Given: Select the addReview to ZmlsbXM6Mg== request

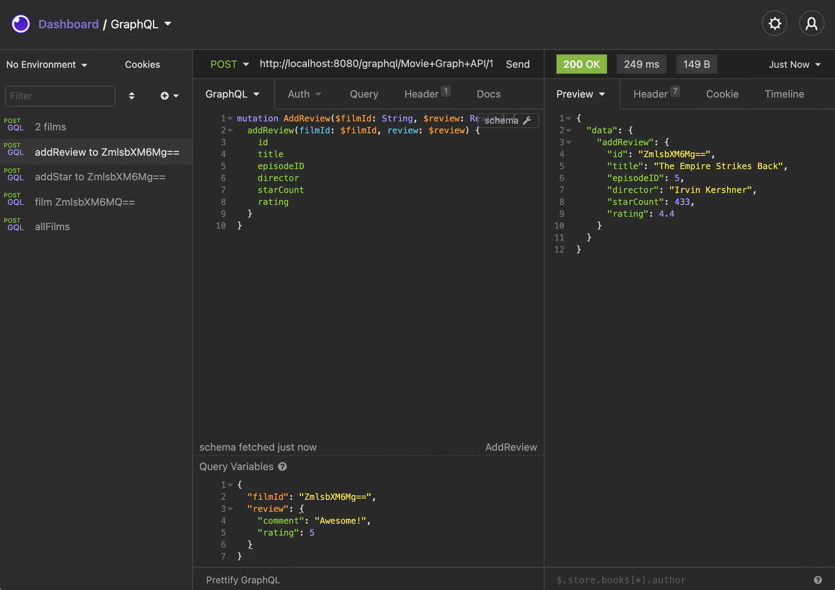Looking at the screenshot, I should pos(96,152).
